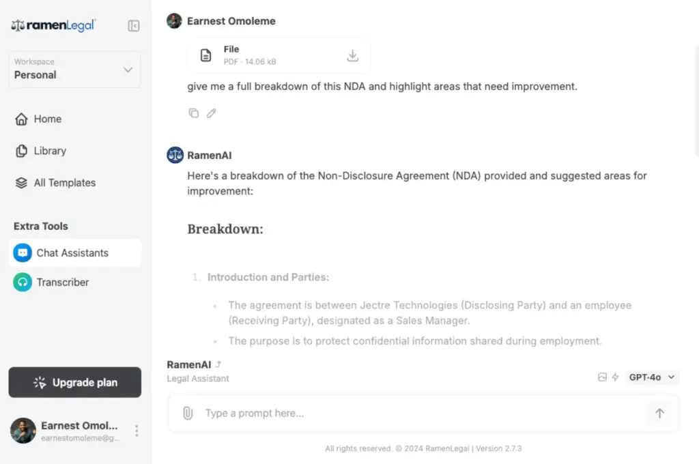Navigate to Home
This screenshot has width=699, height=464.
46,119
